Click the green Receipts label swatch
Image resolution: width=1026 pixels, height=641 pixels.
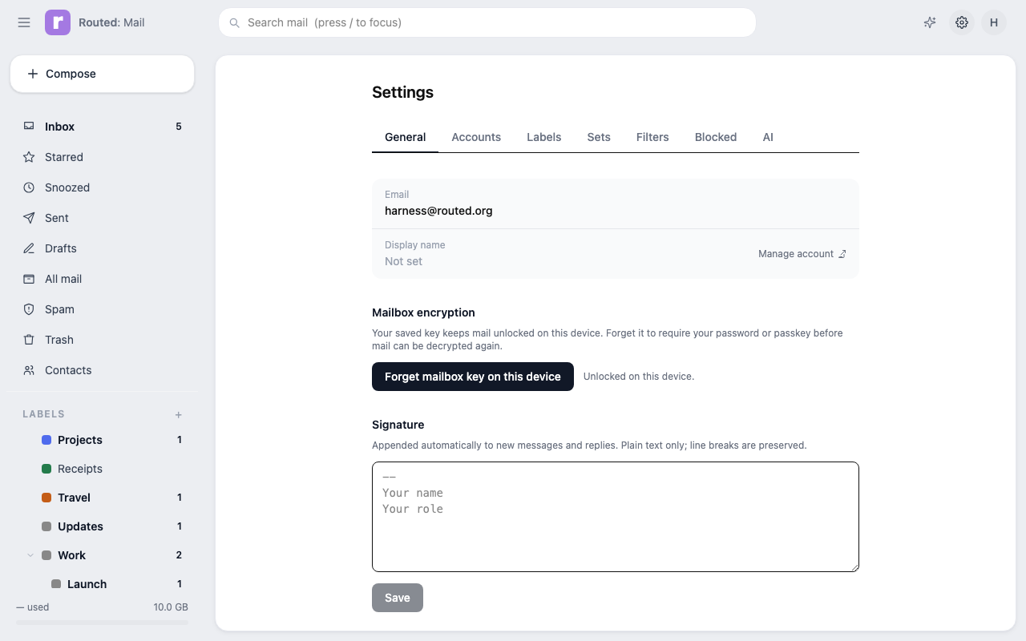46,469
